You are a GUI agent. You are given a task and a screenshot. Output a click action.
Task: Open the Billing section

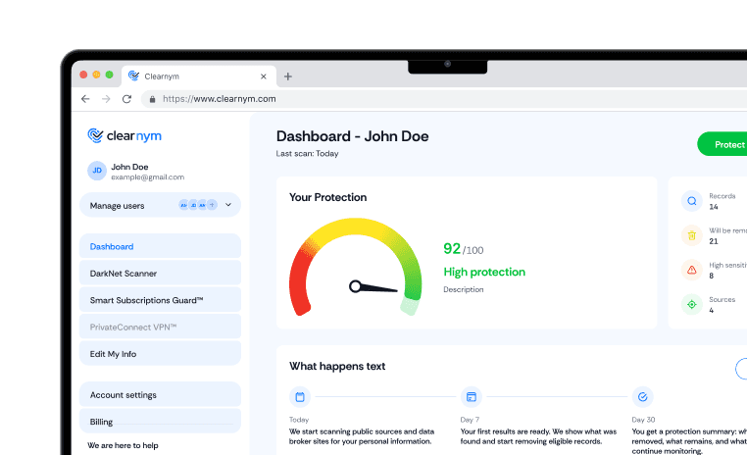tap(160, 422)
